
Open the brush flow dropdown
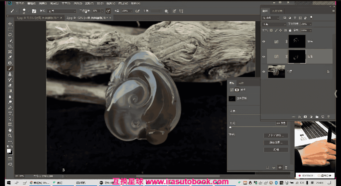pyautogui.click(x=131, y=11)
